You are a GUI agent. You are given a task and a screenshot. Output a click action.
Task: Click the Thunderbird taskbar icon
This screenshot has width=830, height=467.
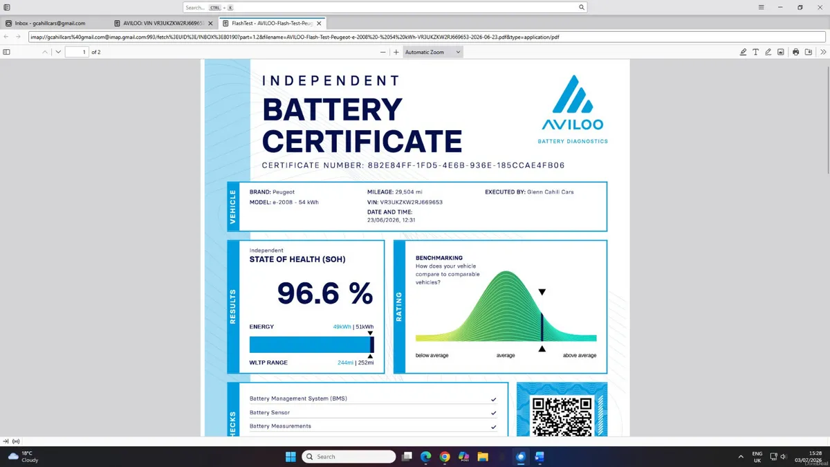(521, 457)
